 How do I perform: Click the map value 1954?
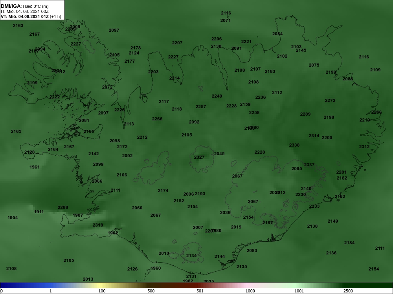tap(13, 218)
